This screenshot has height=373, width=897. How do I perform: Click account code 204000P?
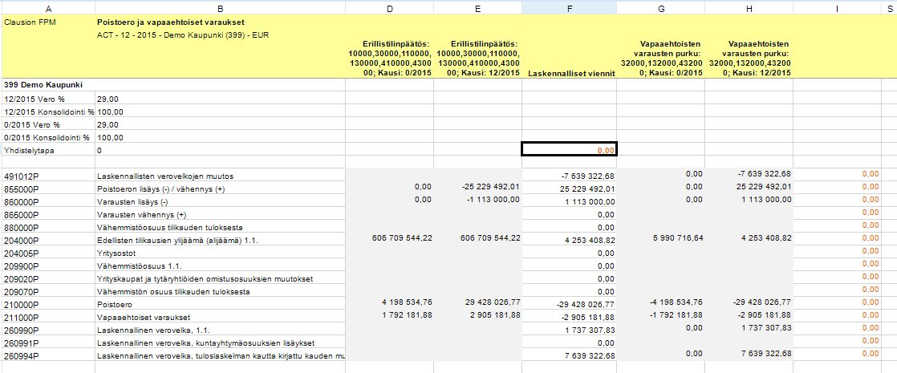pos(21,241)
